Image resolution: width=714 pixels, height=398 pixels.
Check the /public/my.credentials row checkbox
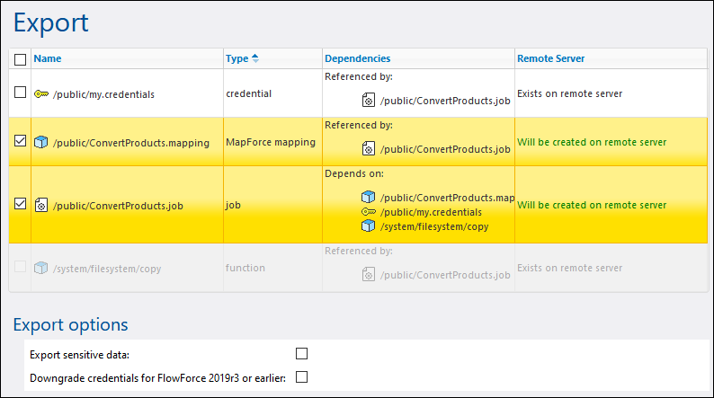[21, 93]
